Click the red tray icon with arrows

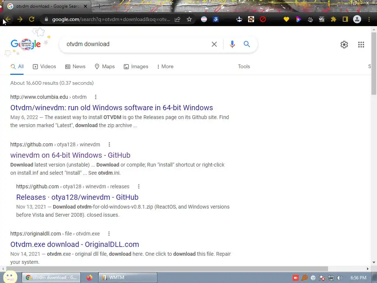click(296, 278)
